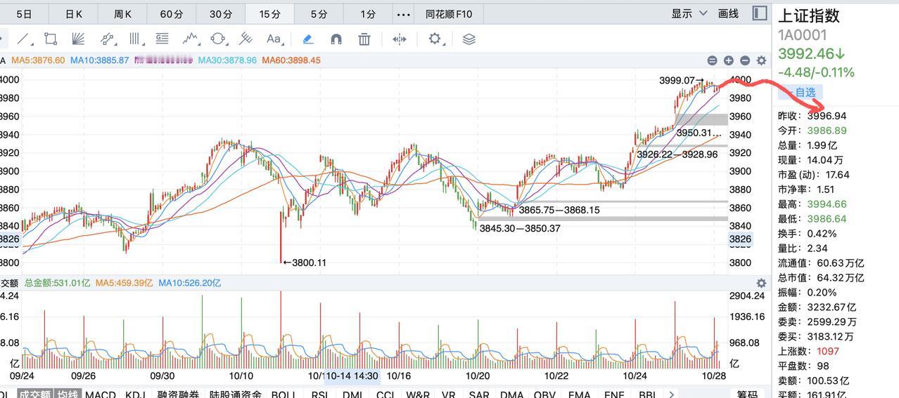Viewport: 899px width, 398px height.
Task: Select the KDJ indicator
Action: click(x=135, y=394)
